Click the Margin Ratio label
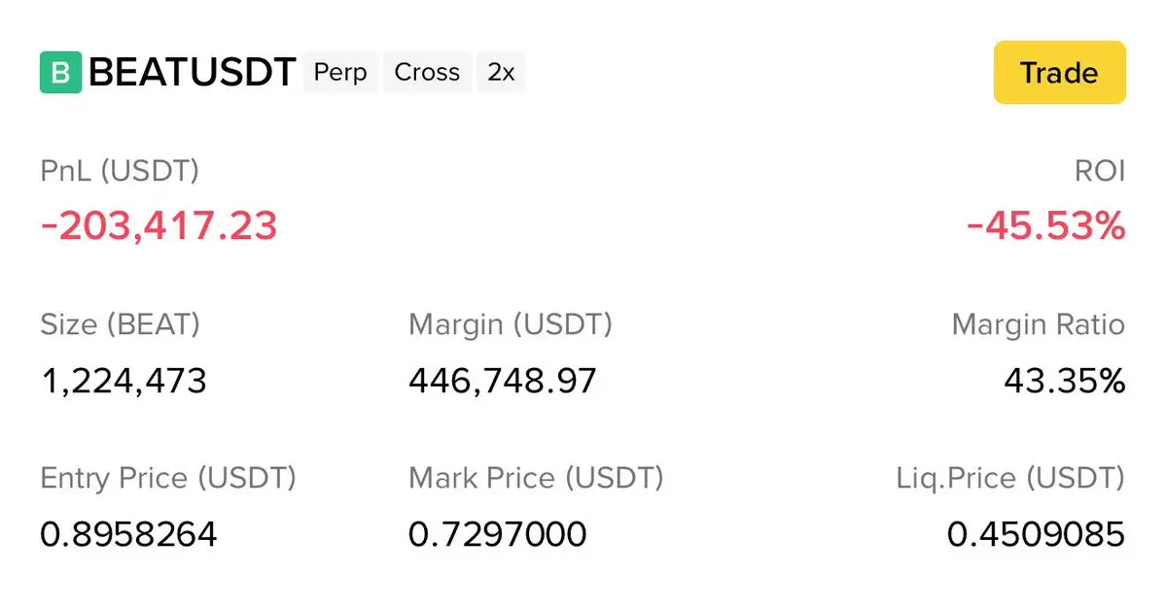Screen dimensions: 1166x607 tap(1038, 324)
